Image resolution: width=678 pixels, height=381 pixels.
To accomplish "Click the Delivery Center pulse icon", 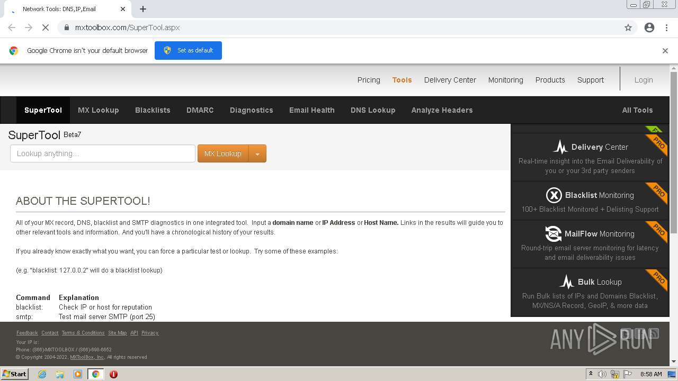I will point(560,147).
